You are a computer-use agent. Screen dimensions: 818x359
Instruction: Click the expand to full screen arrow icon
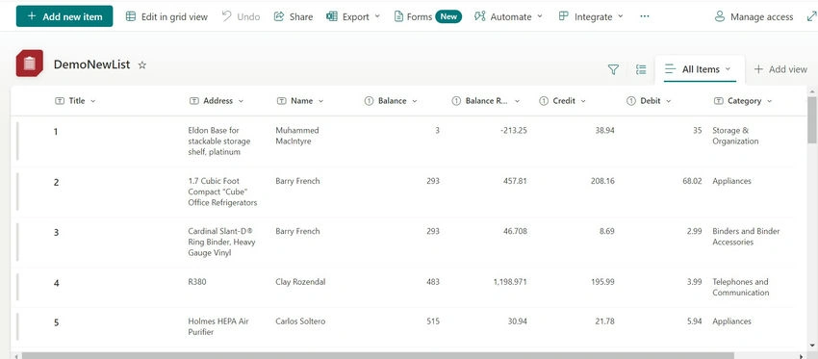[811, 17]
